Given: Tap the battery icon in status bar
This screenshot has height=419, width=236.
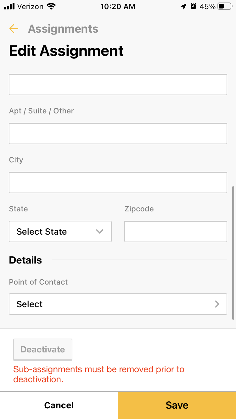Looking at the screenshot, I should pyautogui.click(x=225, y=6).
